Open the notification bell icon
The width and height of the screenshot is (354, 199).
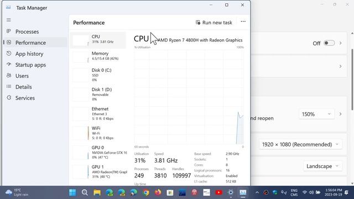point(346,192)
